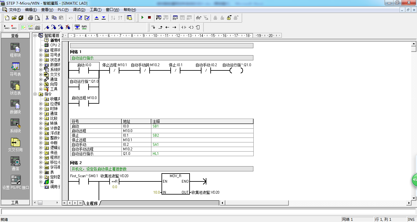417x222 pixels.
Task: Insert a contact from the LAD toolbar
Action: click(183, 27)
